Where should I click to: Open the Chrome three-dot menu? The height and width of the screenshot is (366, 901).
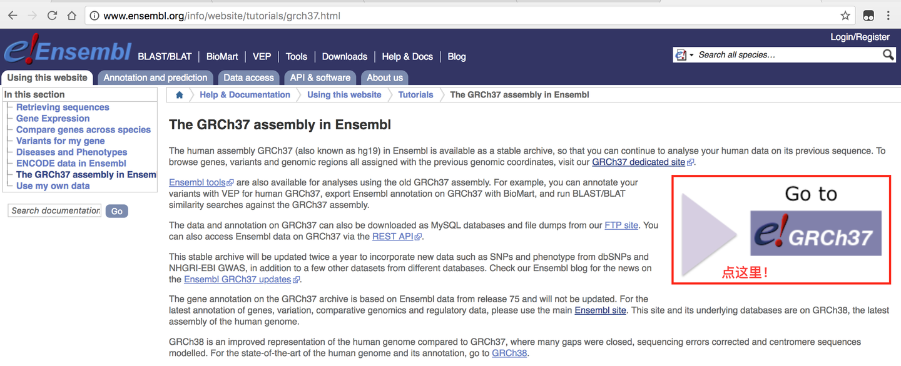[x=888, y=16]
